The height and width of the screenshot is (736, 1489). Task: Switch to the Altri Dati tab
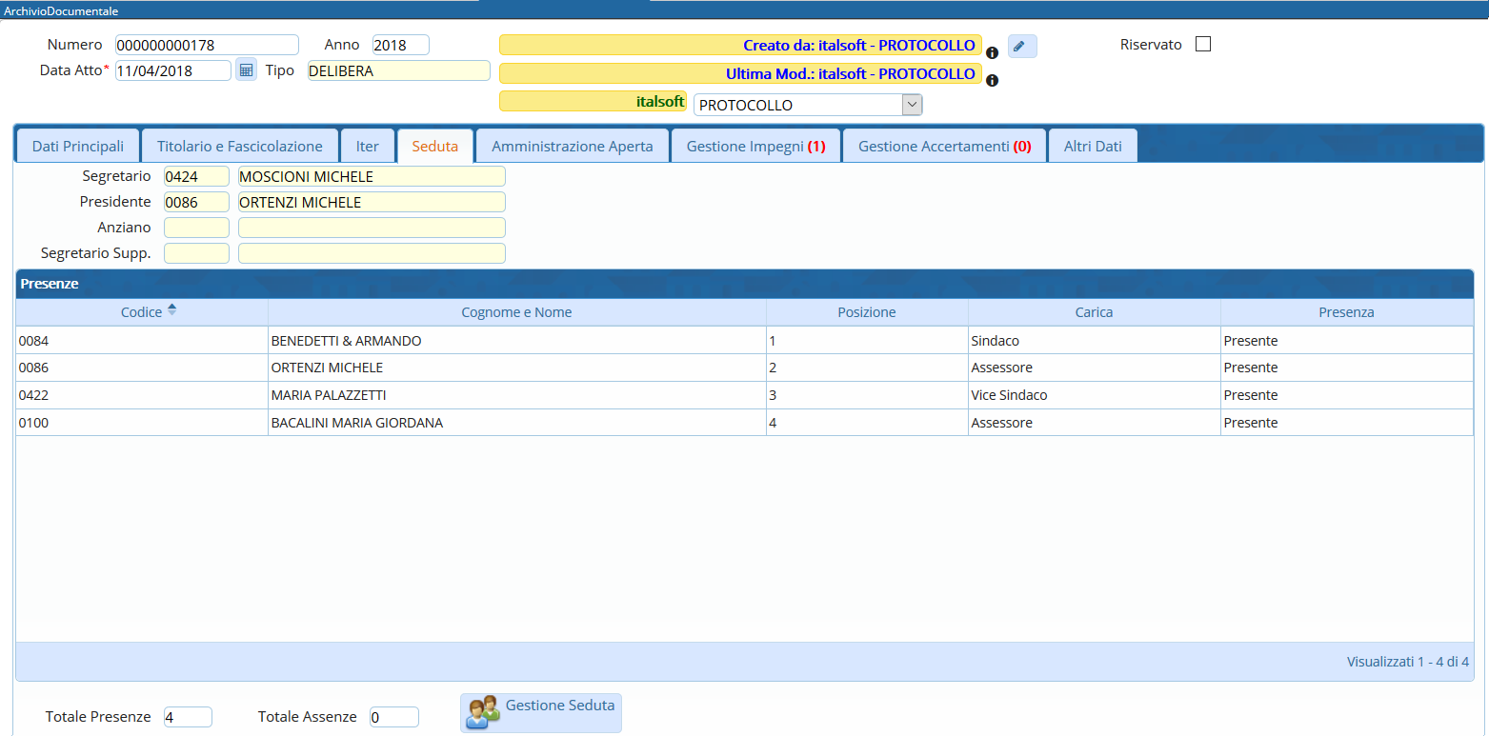point(1093,147)
